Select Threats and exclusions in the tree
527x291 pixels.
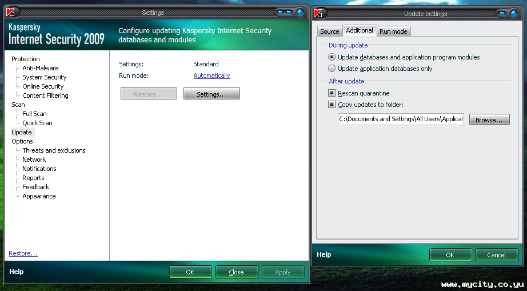coord(54,150)
